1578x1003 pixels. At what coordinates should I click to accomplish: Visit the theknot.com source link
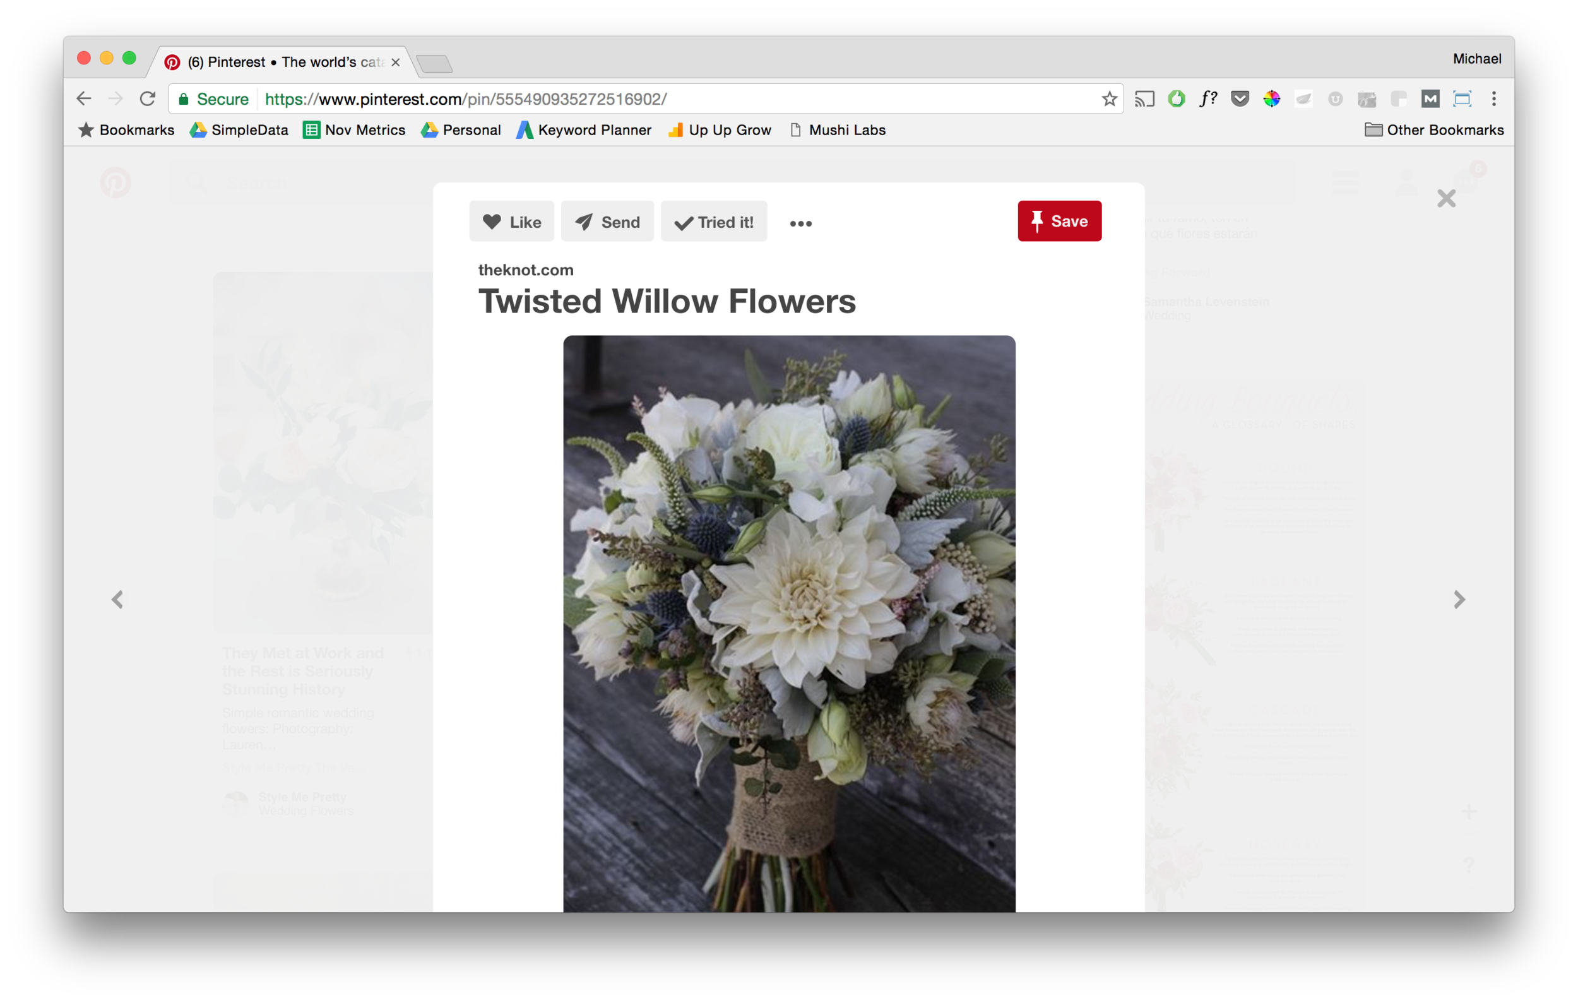526,270
